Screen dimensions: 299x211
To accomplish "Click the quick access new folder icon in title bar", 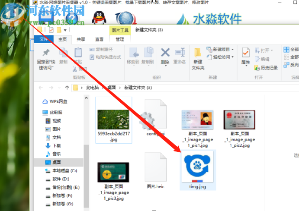I will click(59, 30).
